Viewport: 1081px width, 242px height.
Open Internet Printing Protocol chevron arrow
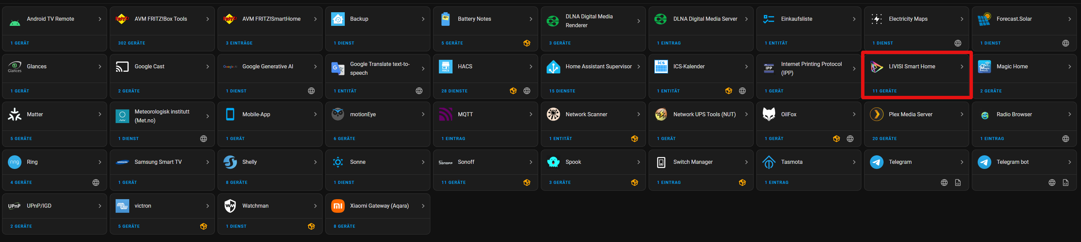(x=854, y=69)
